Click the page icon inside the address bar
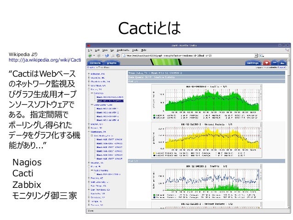This screenshot has width=293, height=220. 124,56
